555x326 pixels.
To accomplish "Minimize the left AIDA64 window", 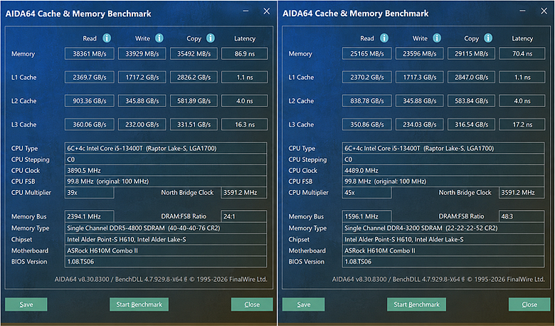I will [245, 11].
